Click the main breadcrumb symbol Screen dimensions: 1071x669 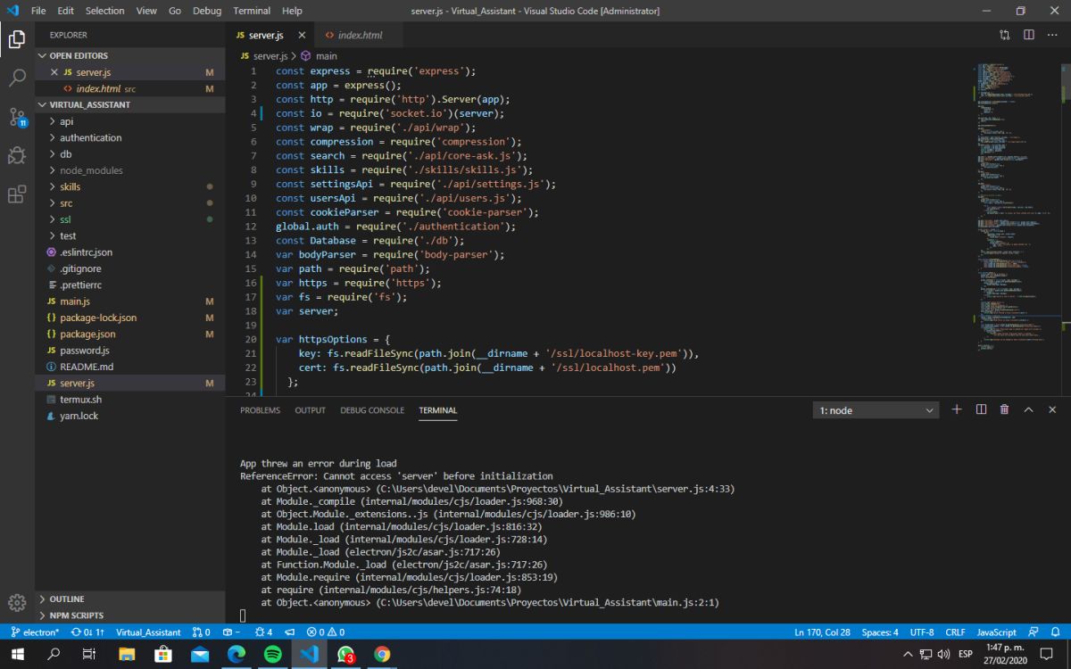point(319,55)
